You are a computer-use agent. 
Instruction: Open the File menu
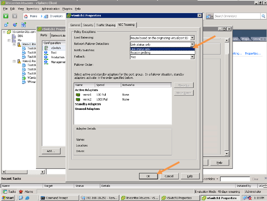click(5, 9)
